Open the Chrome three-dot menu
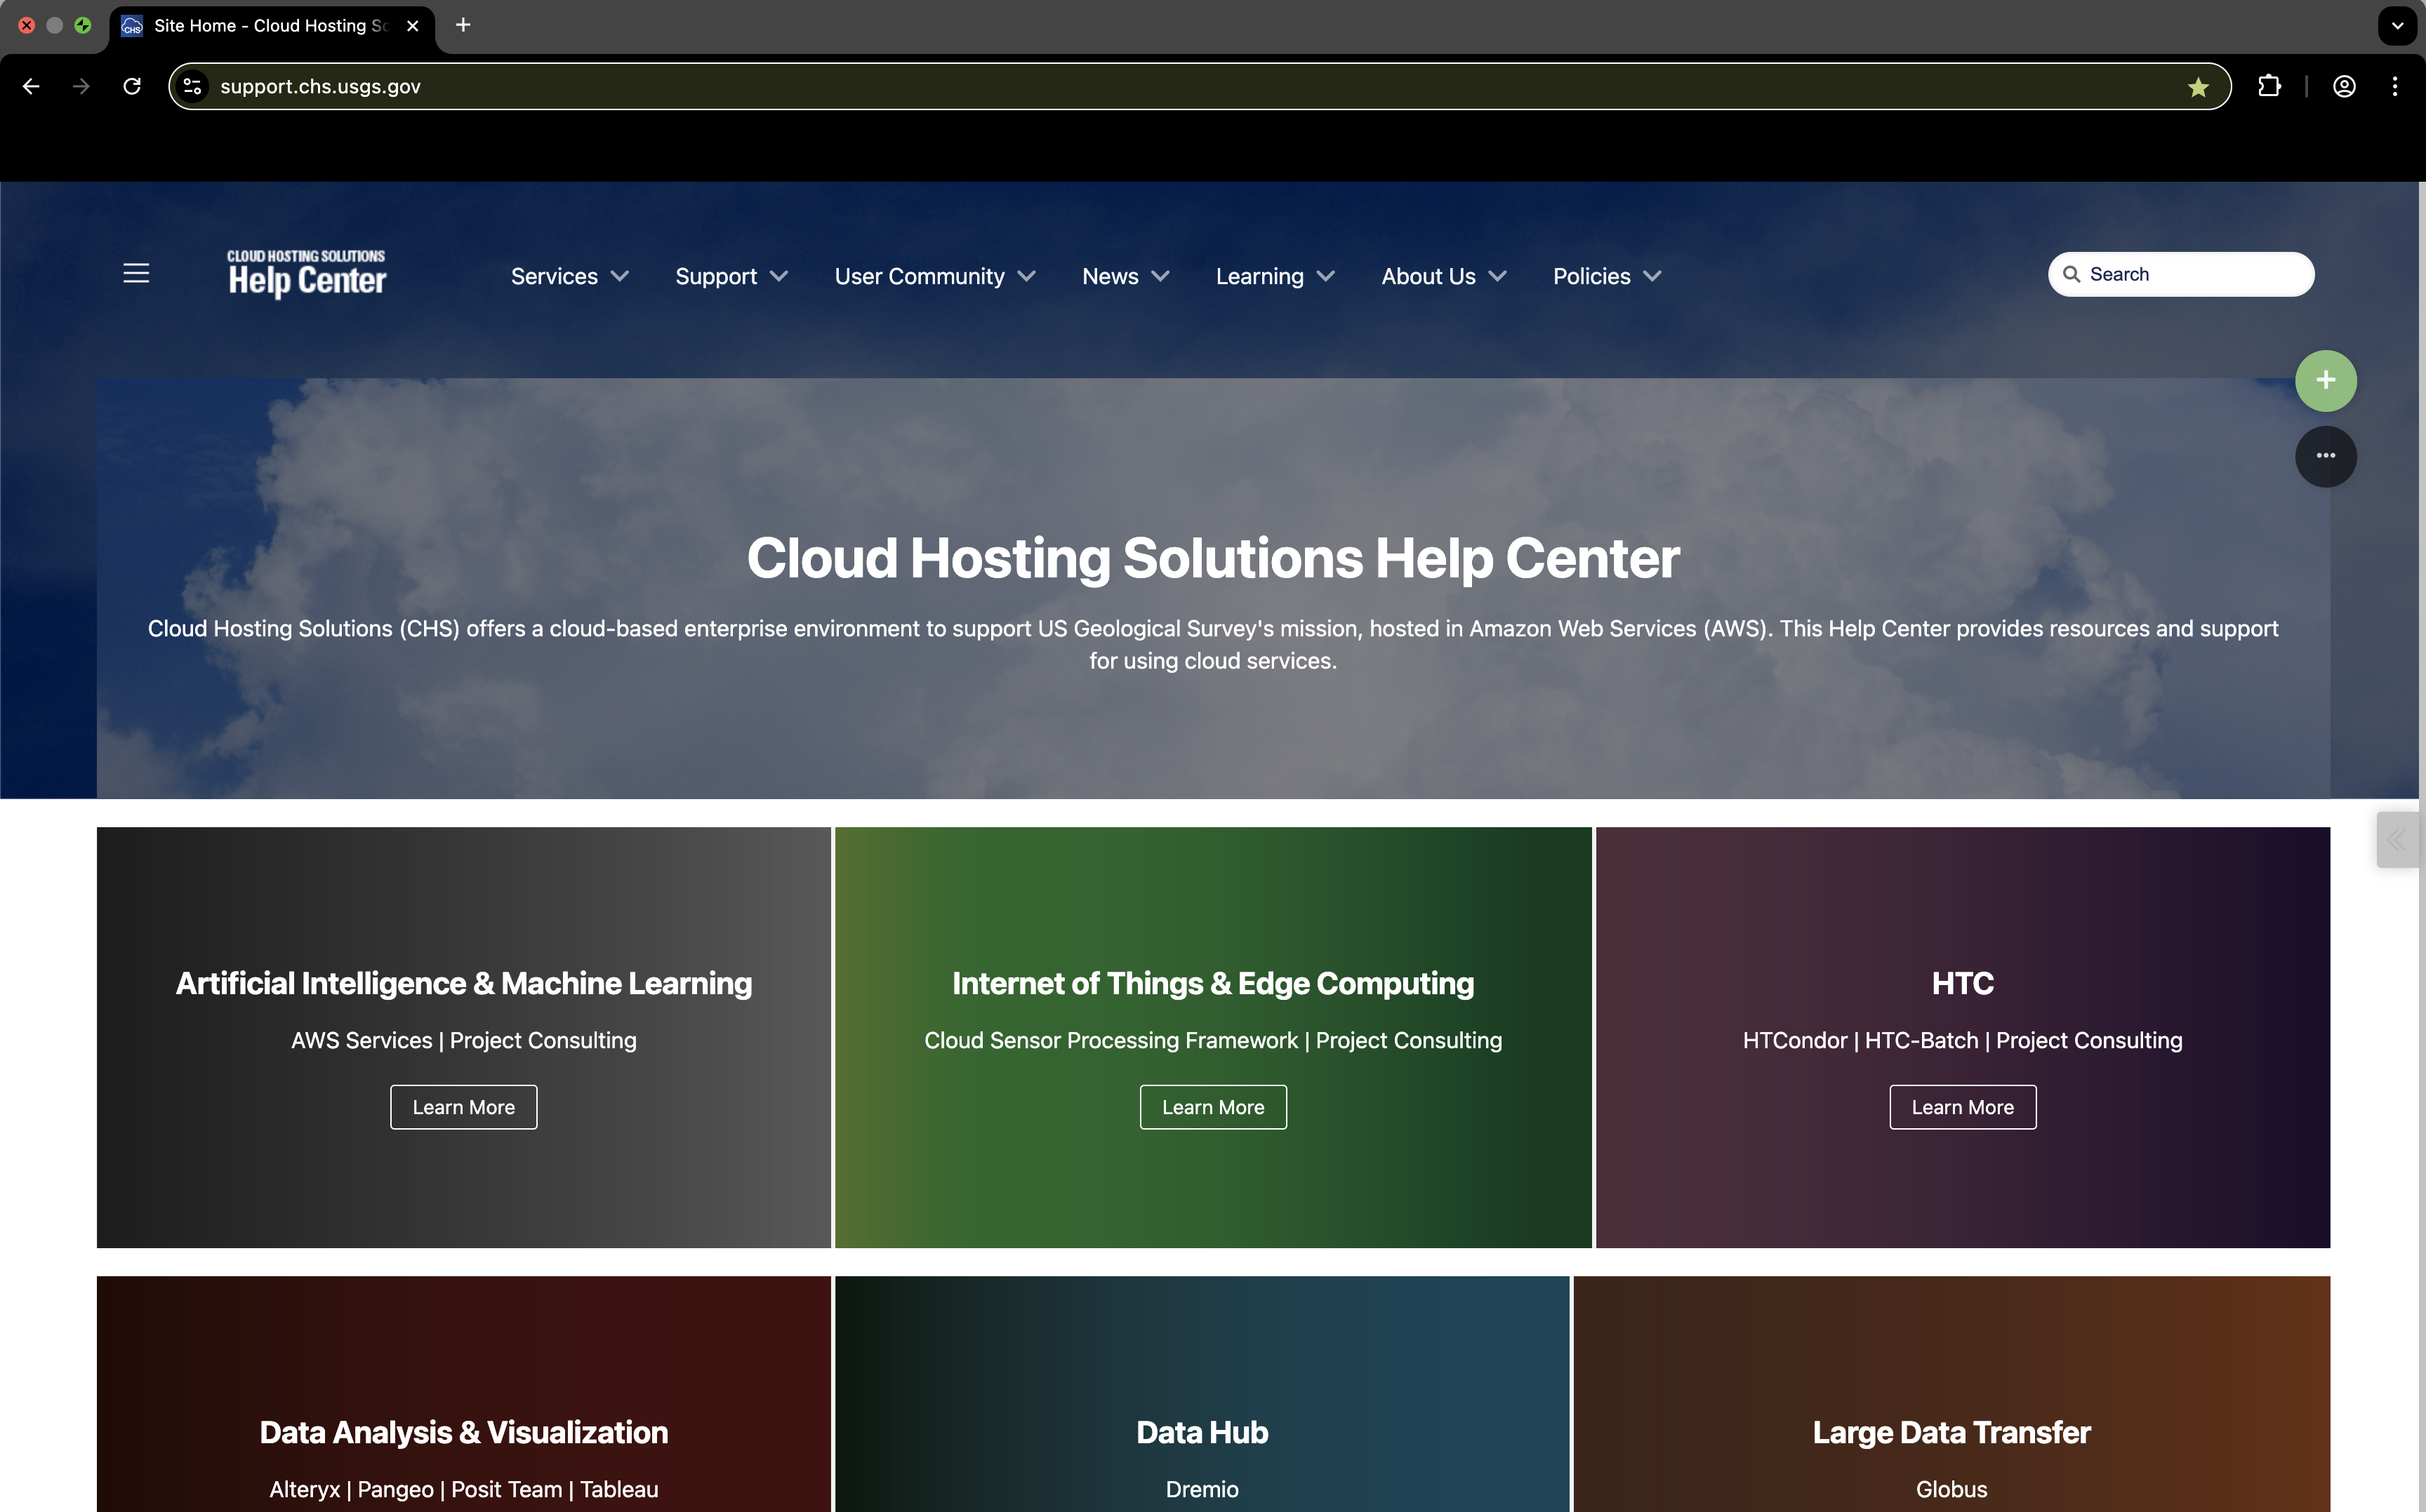This screenshot has width=2426, height=1512. coord(2395,86)
